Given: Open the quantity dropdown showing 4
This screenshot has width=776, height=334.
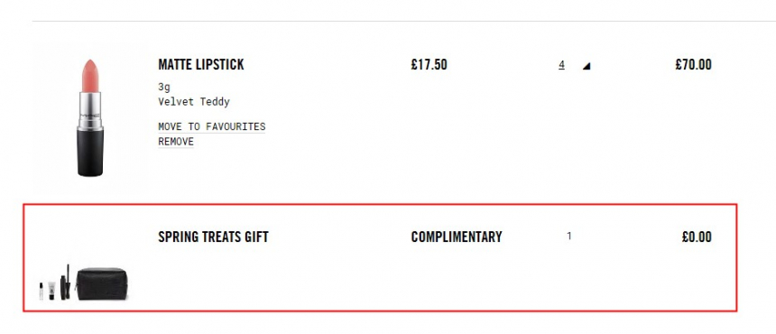Looking at the screenshot, I should pos(562,65).
